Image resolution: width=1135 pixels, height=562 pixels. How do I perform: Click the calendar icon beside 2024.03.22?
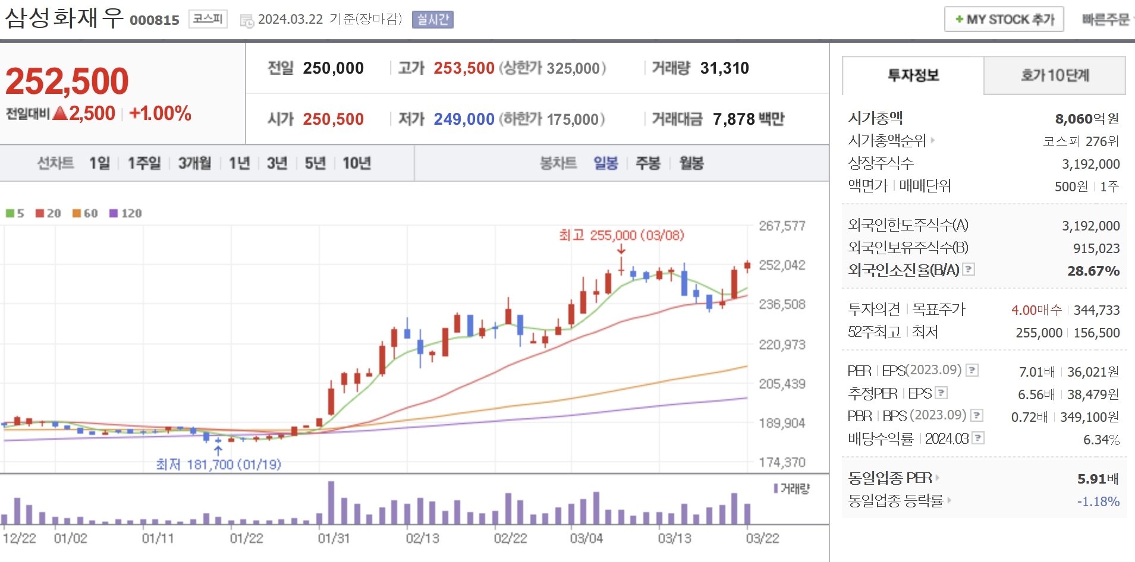pos(246,21)
